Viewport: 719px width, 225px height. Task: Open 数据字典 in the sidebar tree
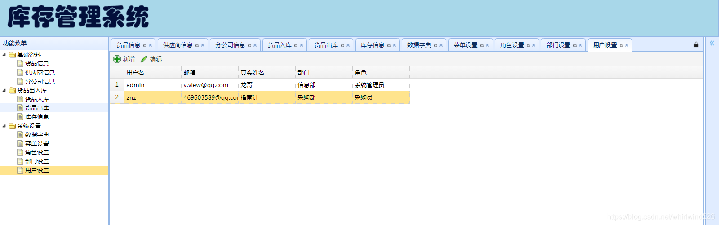pyautogui.click(x=37, y=135)
